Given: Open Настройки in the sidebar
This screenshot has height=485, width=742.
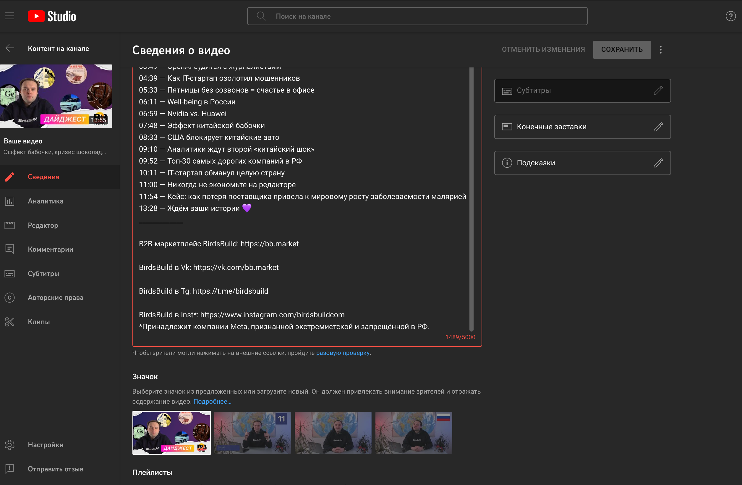Looking at the screenshot, I should [x=60, y=445].
